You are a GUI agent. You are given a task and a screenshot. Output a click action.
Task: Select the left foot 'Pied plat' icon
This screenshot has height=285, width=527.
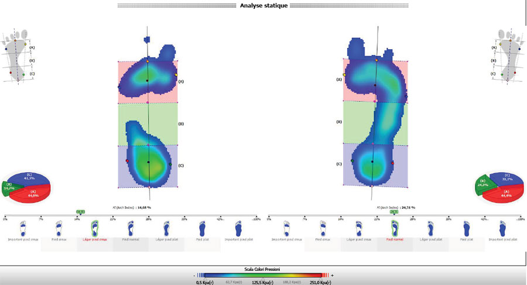[202, 228]
